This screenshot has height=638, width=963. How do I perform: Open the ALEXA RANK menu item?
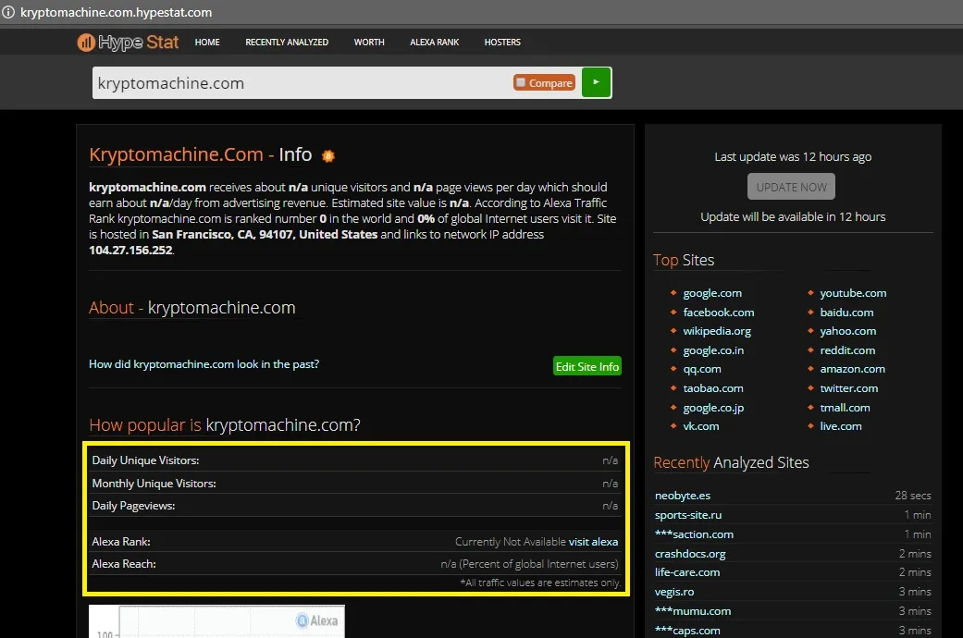point(434,43)
